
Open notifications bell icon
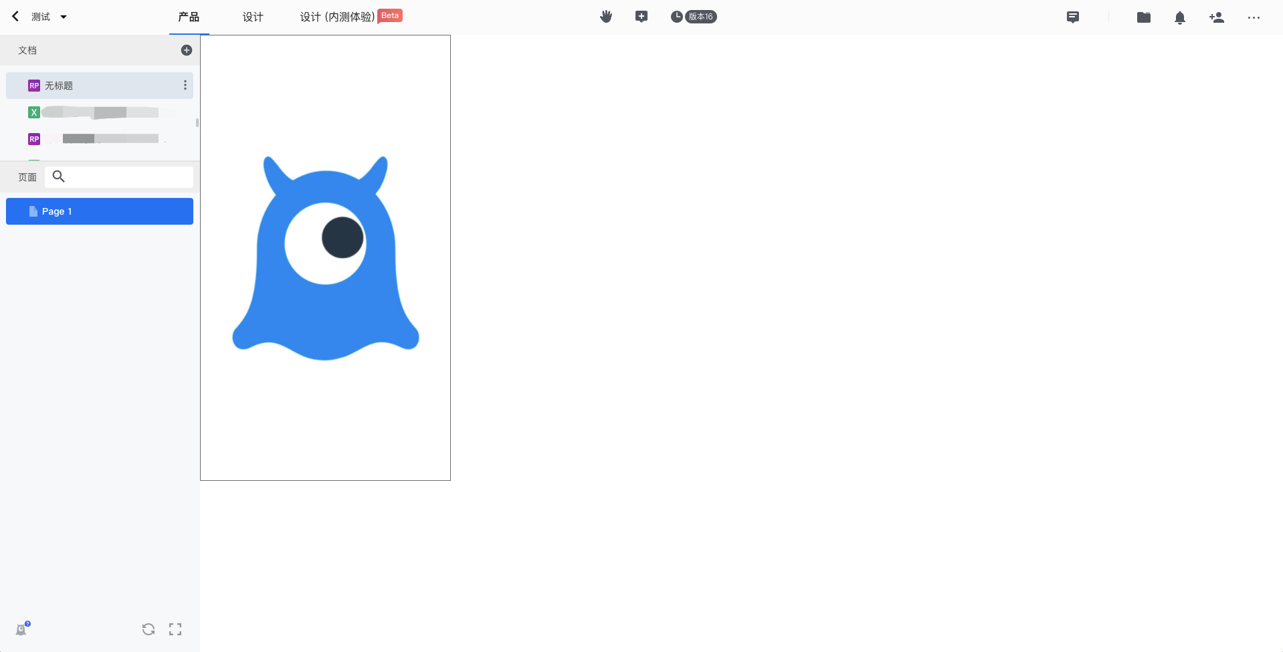click(x=1180, y=17)
